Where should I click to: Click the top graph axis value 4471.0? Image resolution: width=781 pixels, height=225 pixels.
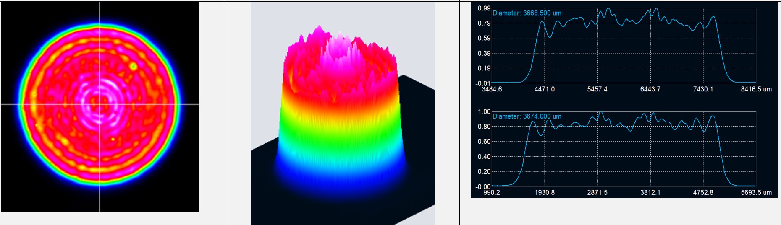tap(545, 89)
